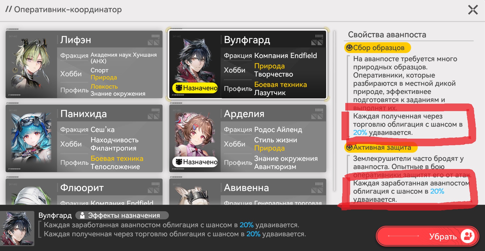The width and height of the screenshot is (485, 251).
Task: Click the badge icon in Вулфгард's Назначено label
Action: [x=179, y=88]
